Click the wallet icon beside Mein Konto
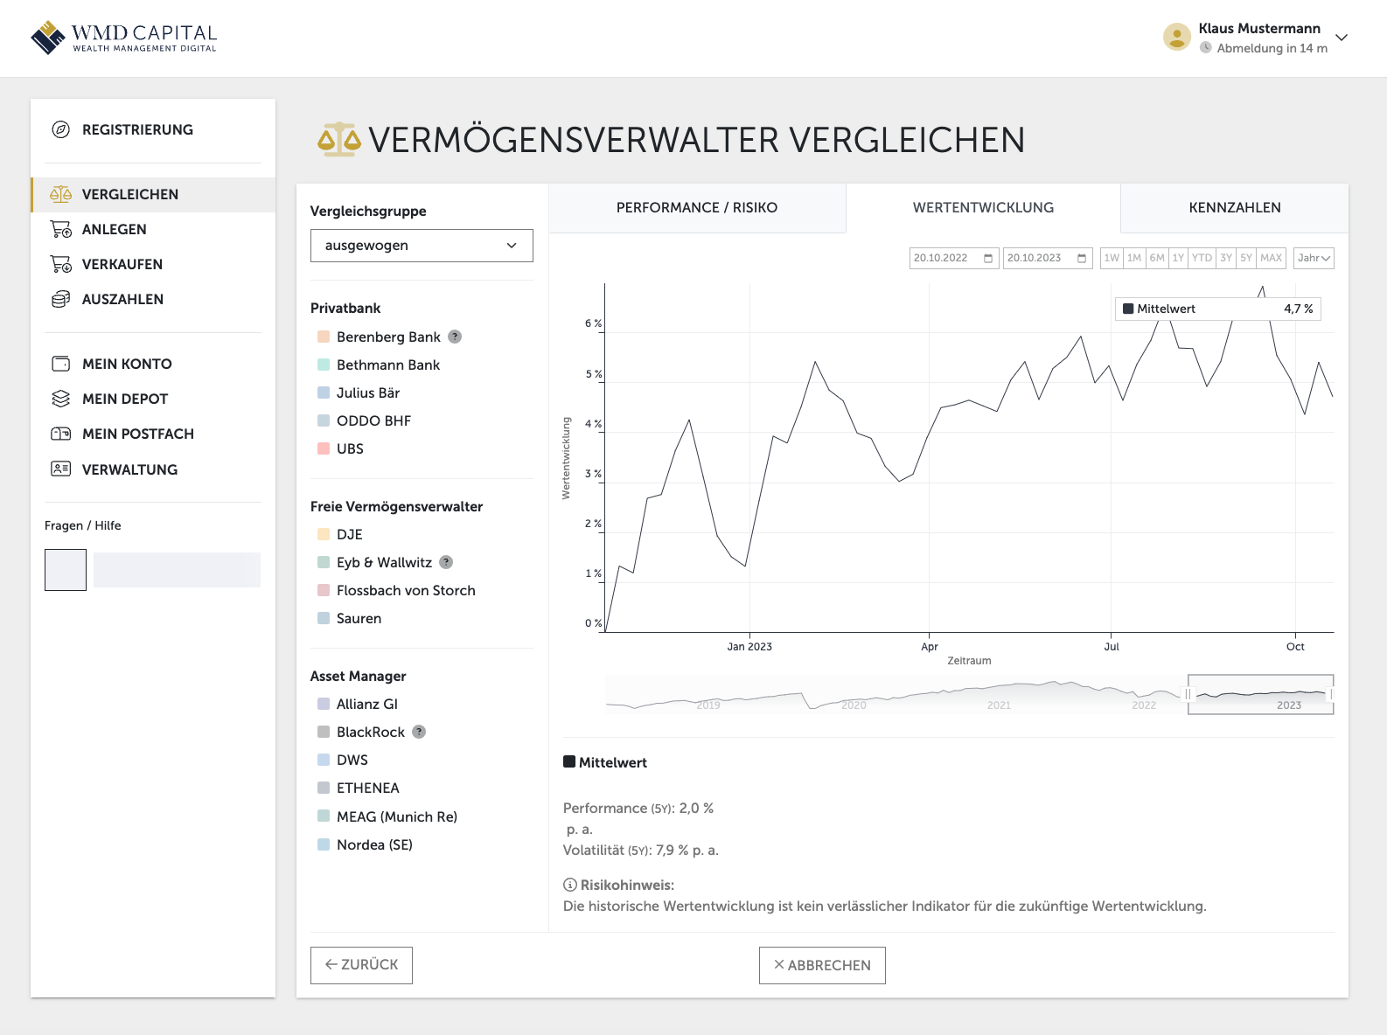The width and height of the screenshot is (1387, 1035). pos(60,364)
